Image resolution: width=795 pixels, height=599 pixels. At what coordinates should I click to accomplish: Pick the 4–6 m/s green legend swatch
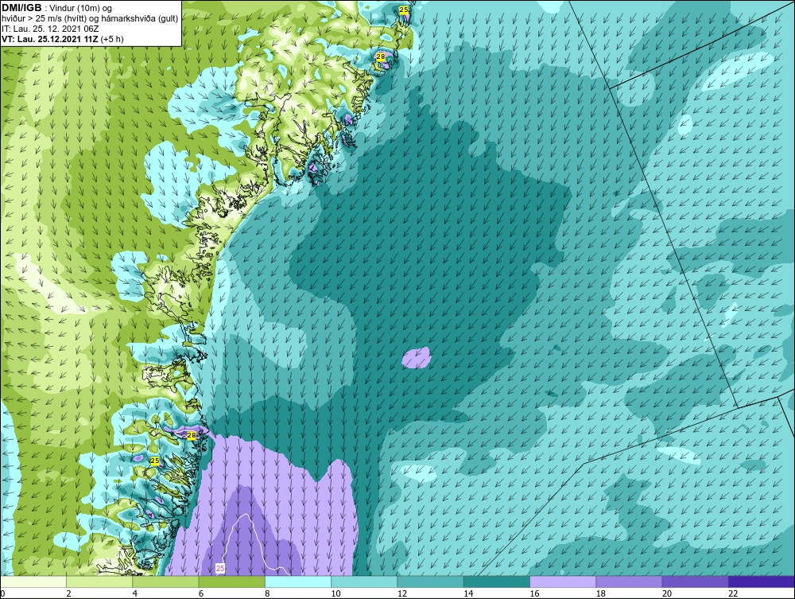tap(165, 581)
